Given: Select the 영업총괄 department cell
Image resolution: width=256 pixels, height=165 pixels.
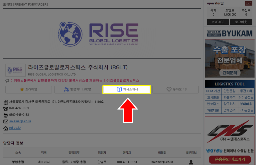Looking at the screenshot, I should (x=18, y=162).
